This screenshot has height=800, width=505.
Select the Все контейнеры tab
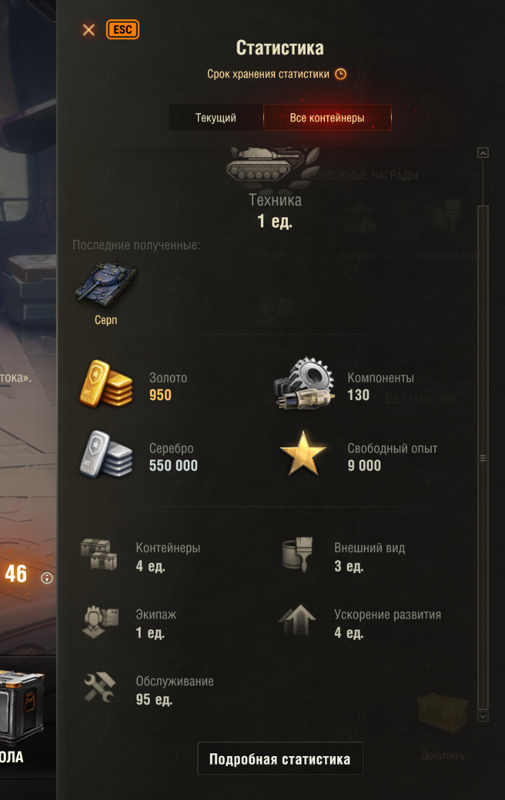(327, 118)
